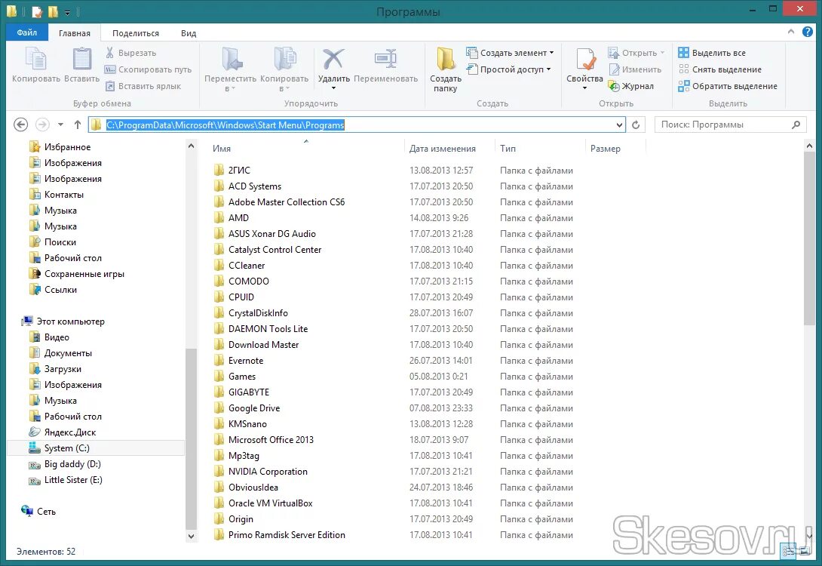Screen dimensions: 822x566
Task: Select Cut (Вырезать) scissors command
Action: (x=131, y=53)
